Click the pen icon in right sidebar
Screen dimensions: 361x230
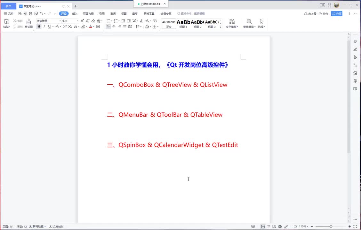pyautogui.click(x=355, y=50)
